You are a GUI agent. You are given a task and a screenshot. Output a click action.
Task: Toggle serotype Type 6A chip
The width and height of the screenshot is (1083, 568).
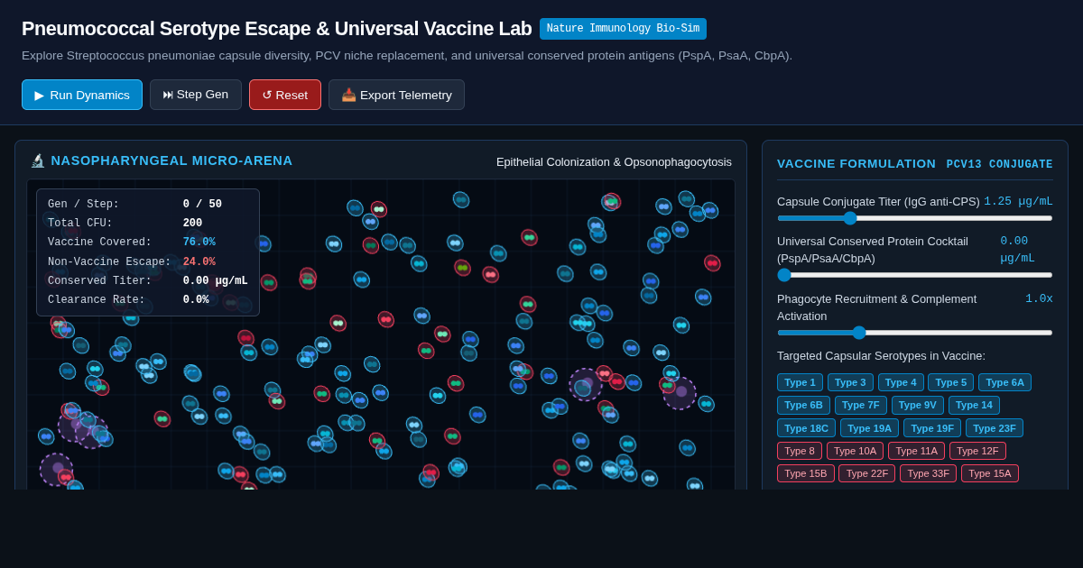(x=1004, y=382)
